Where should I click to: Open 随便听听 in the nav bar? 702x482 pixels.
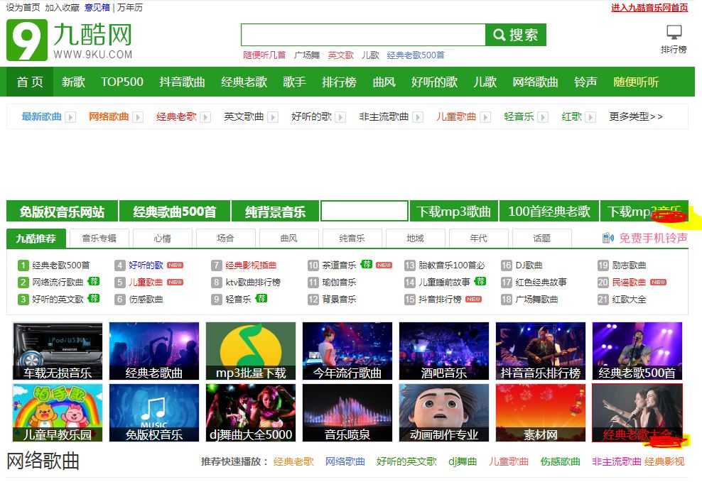[x=636, y=82]
